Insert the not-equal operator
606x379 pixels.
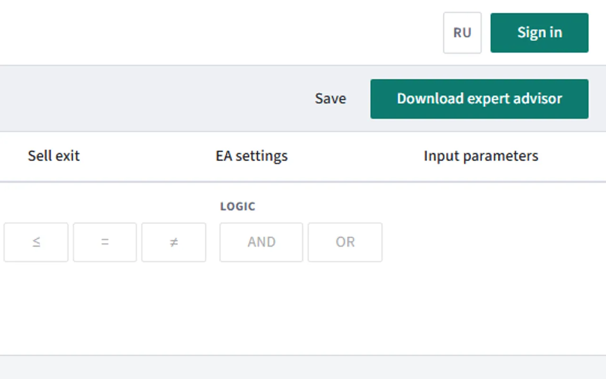(x=174, y=242)
